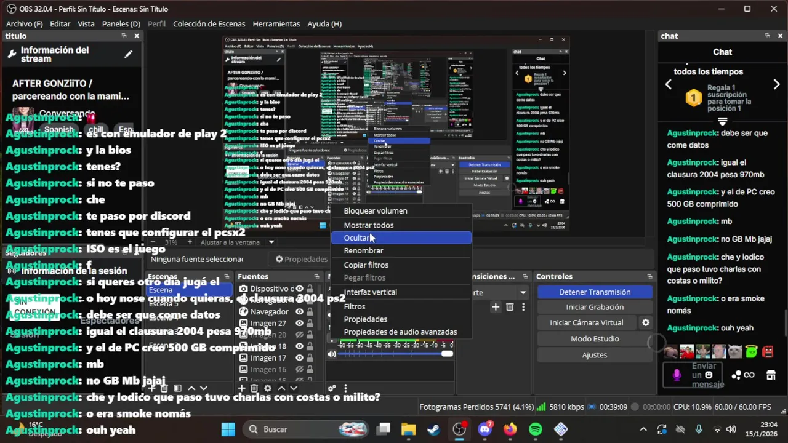
Task: Unlock the Dispositivo source lock
Action: coord(310,289)
